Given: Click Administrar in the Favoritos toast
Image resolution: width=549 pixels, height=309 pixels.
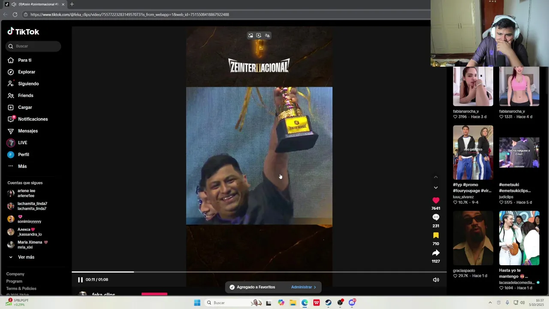Looking at the screenshot, I should point(303,287).
